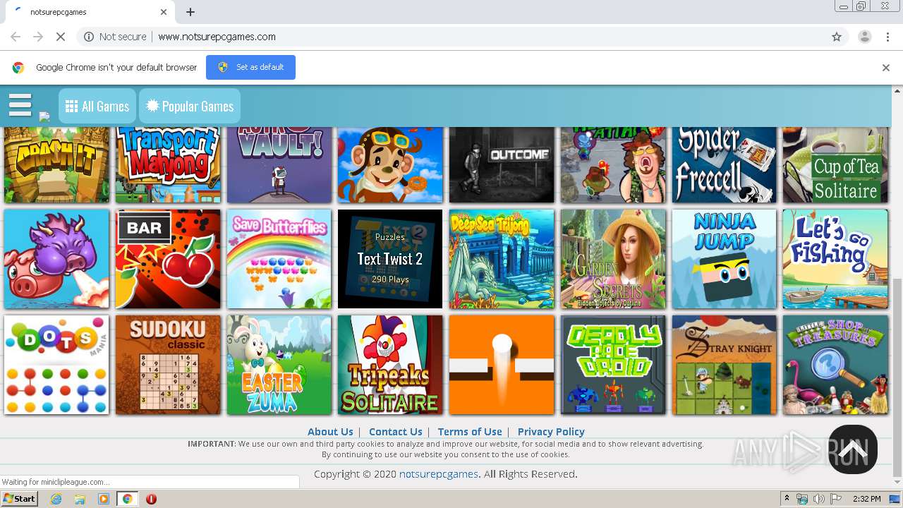Open the Text Twist 2 game

390,259
